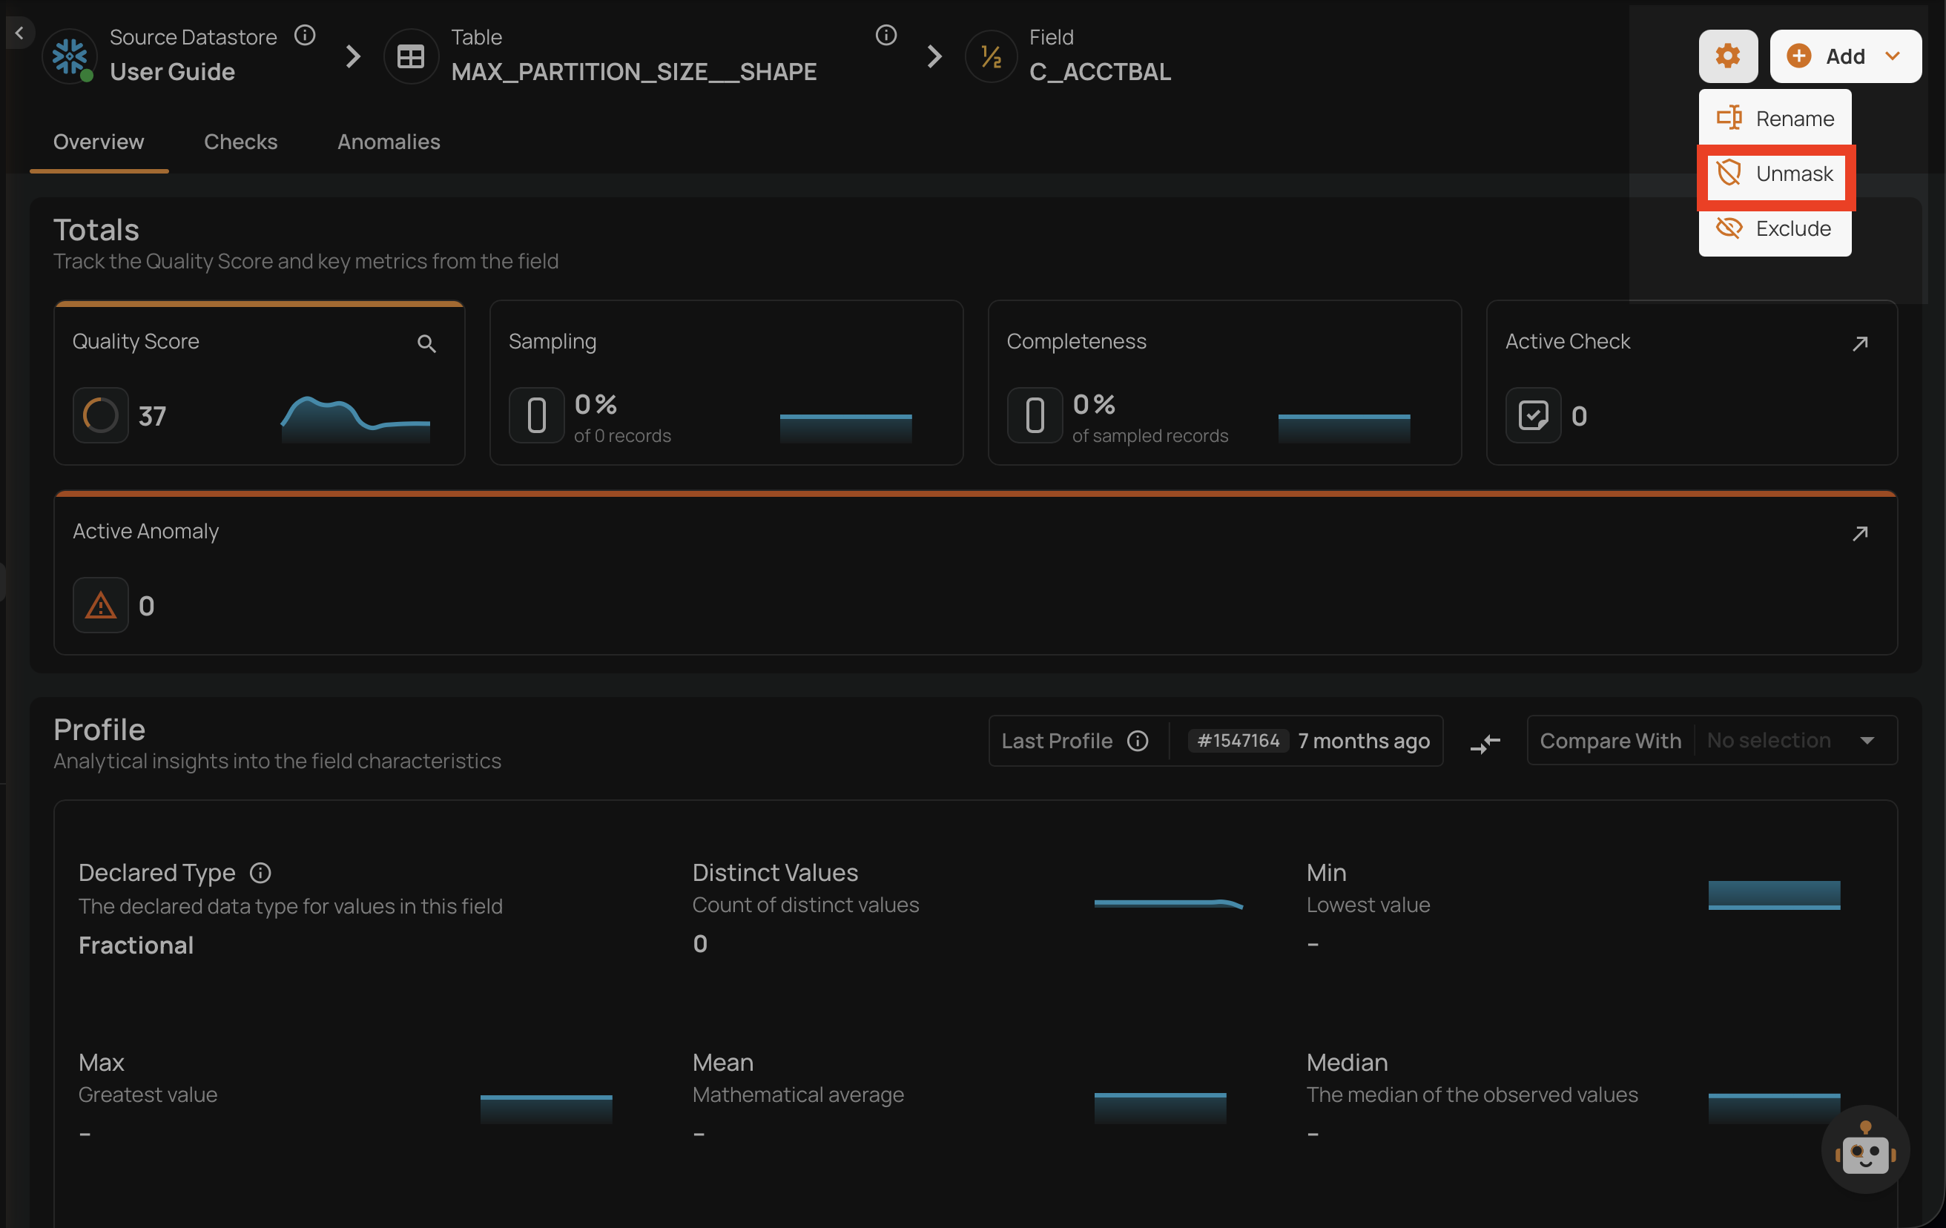Click the Quality Score magnifier icon
The height and width of the screenshot is (1228, 1946).
tap(426, 343)
